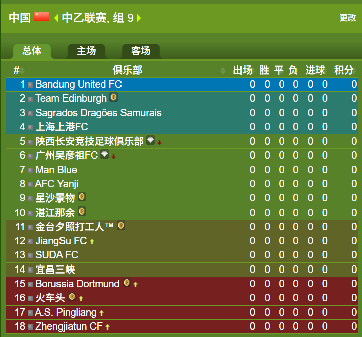Click the coin badge beside Borussia Dortmund
The height and width of the screenshot is (337, 362).
click(x=127, y=283)
